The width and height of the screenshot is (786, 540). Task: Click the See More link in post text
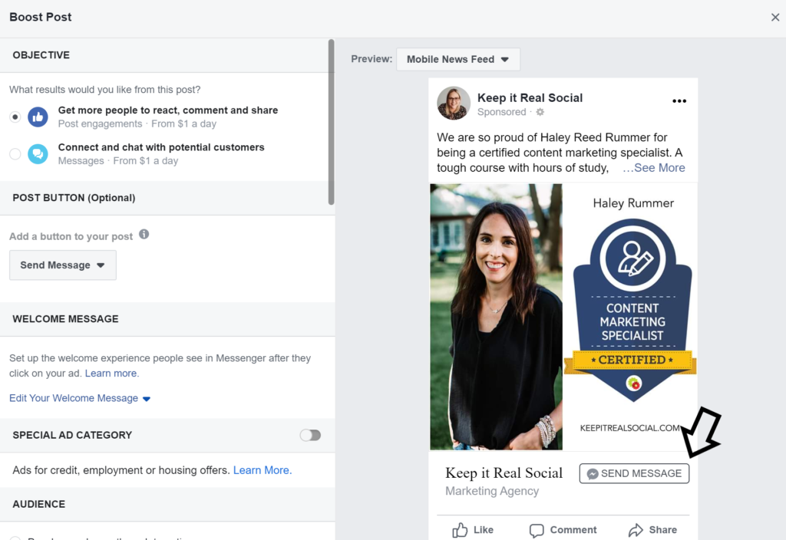(654, 168)
